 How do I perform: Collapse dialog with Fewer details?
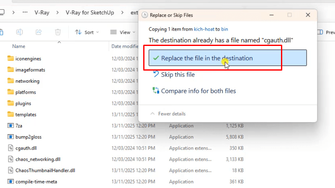168,114
